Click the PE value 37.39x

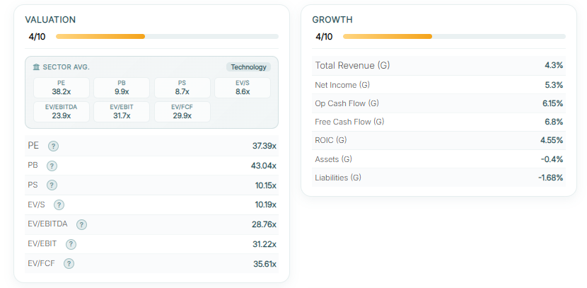[x=265, y=146]
